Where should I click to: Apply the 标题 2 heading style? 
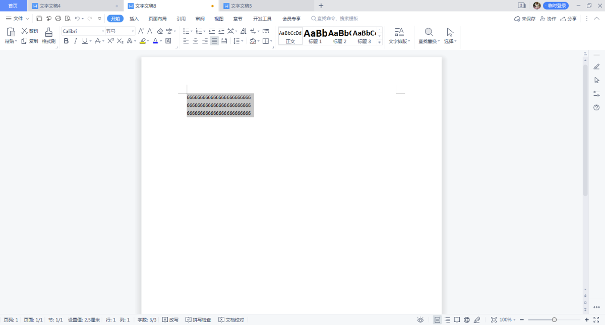point(340,36)
